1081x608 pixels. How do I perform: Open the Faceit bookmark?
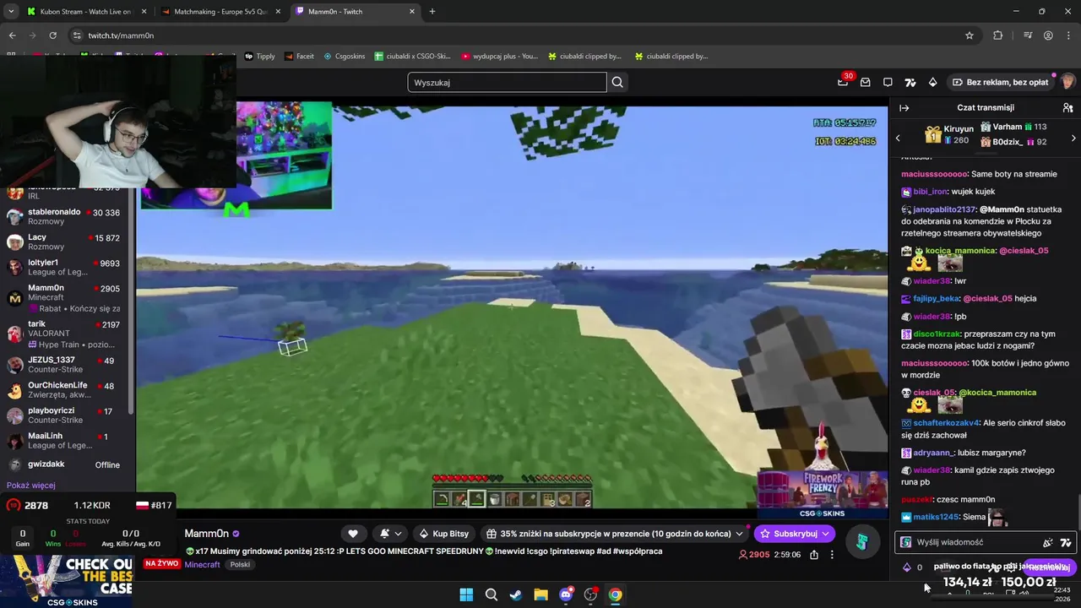coord(299,57)
